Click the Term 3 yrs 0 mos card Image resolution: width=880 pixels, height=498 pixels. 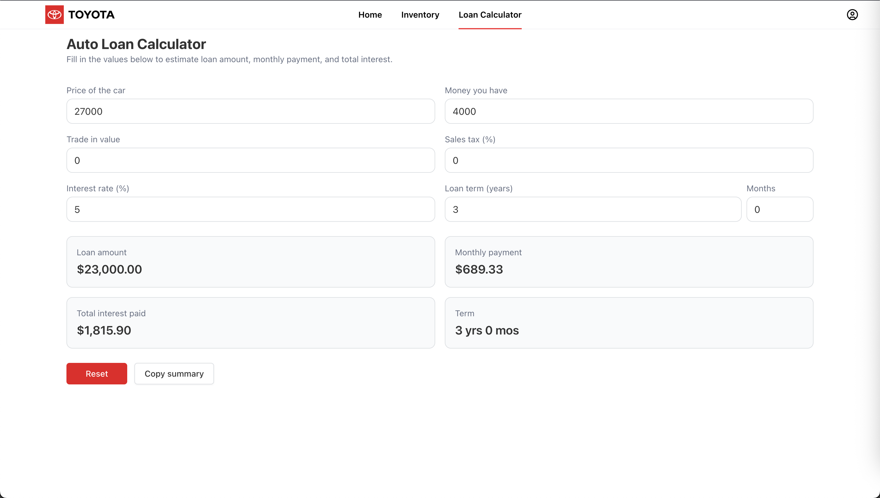[x=628, y=323]
